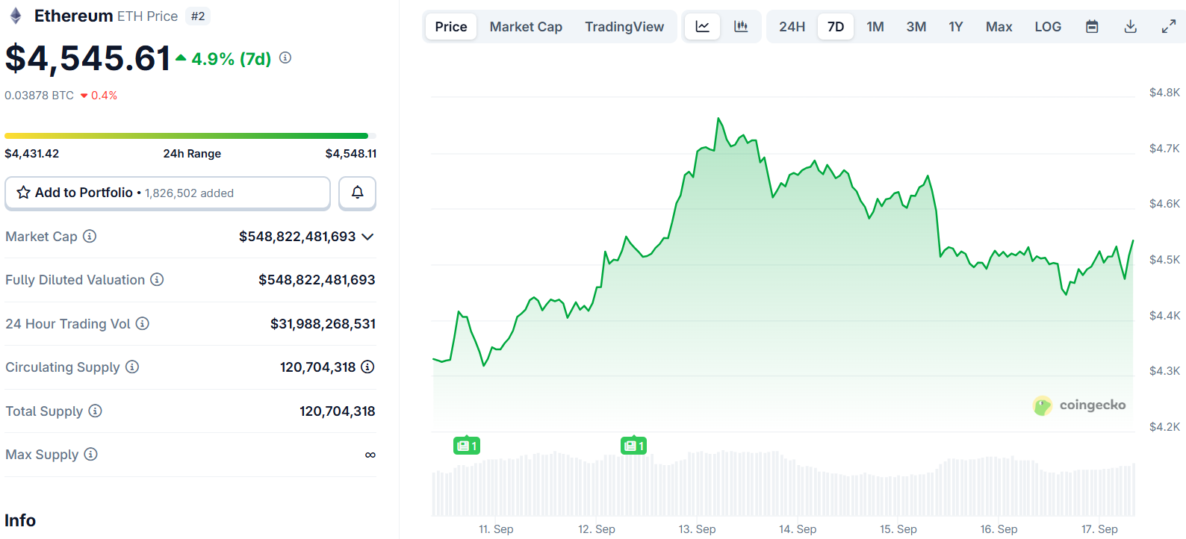Set chart range to 3M
The height and width of the screenshot is (539, 1186).
[916, 27]
